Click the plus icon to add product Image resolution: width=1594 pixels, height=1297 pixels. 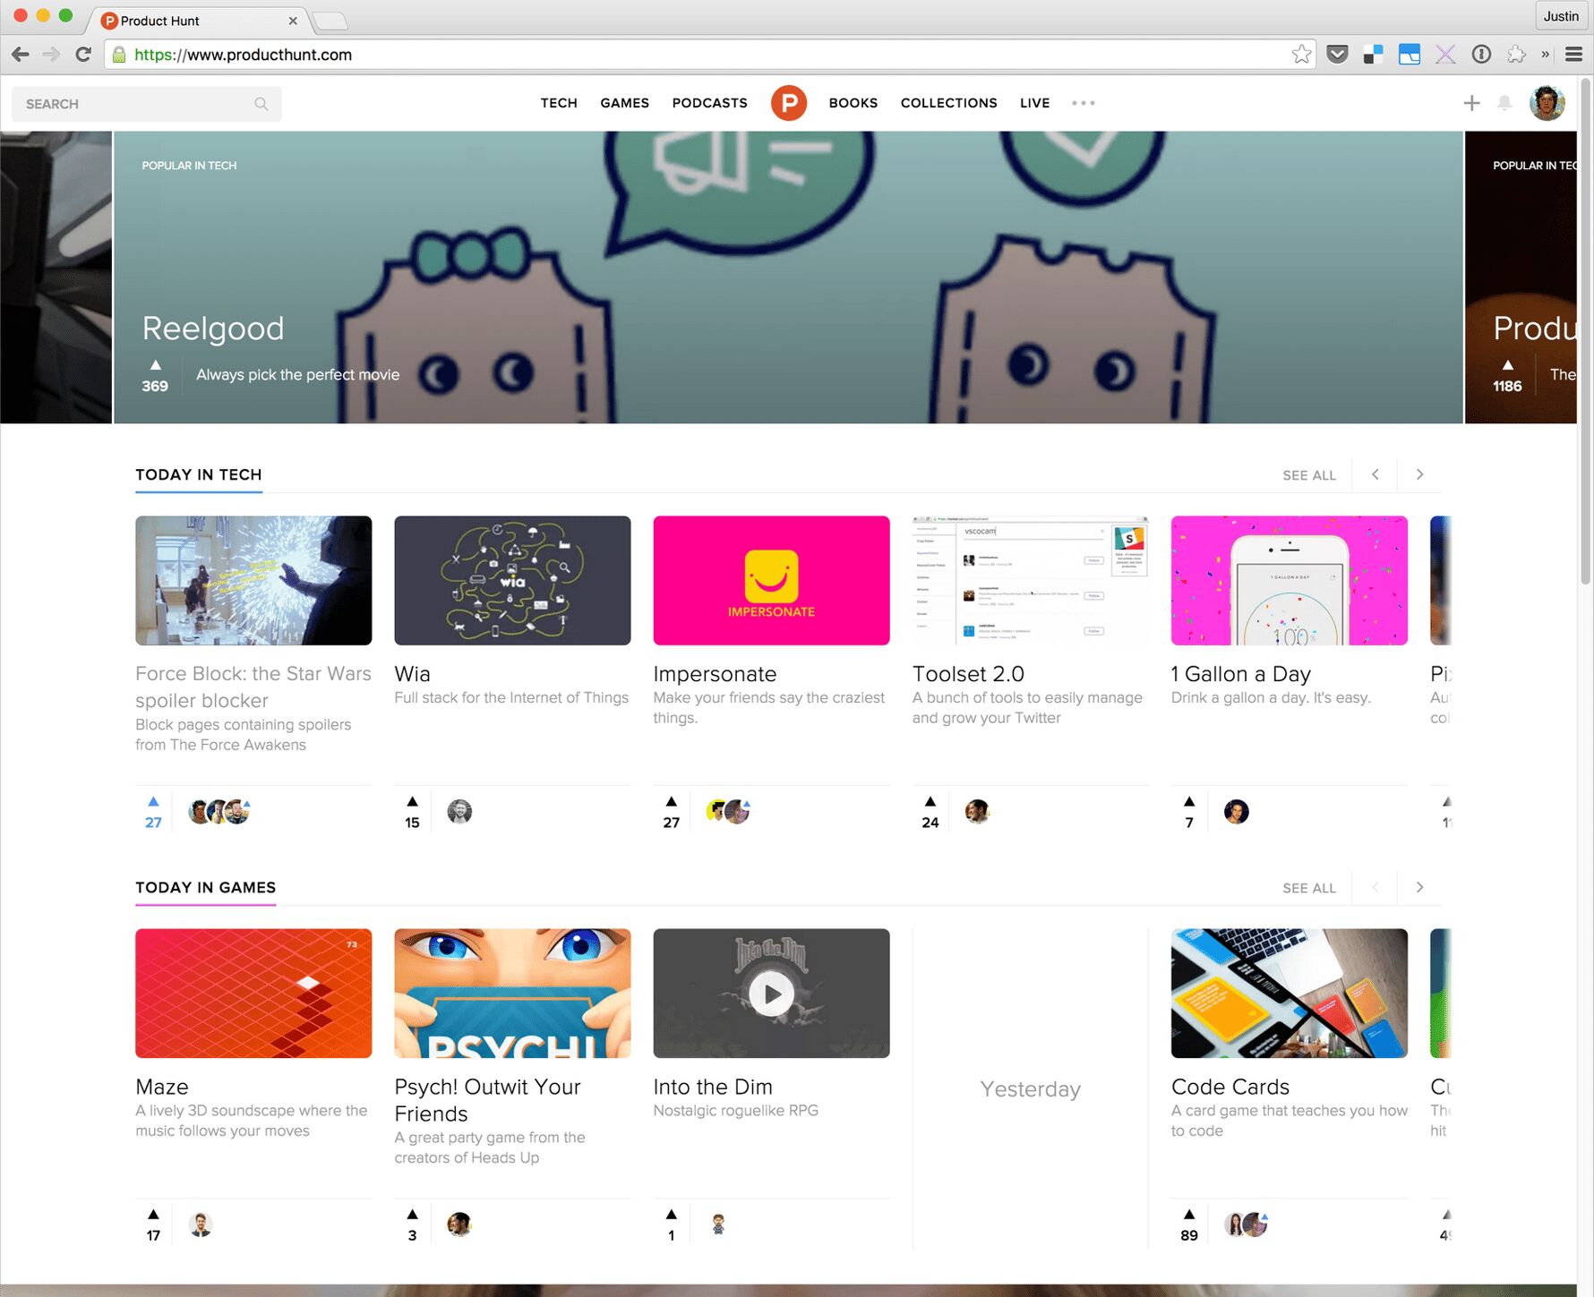point(1471,104)
